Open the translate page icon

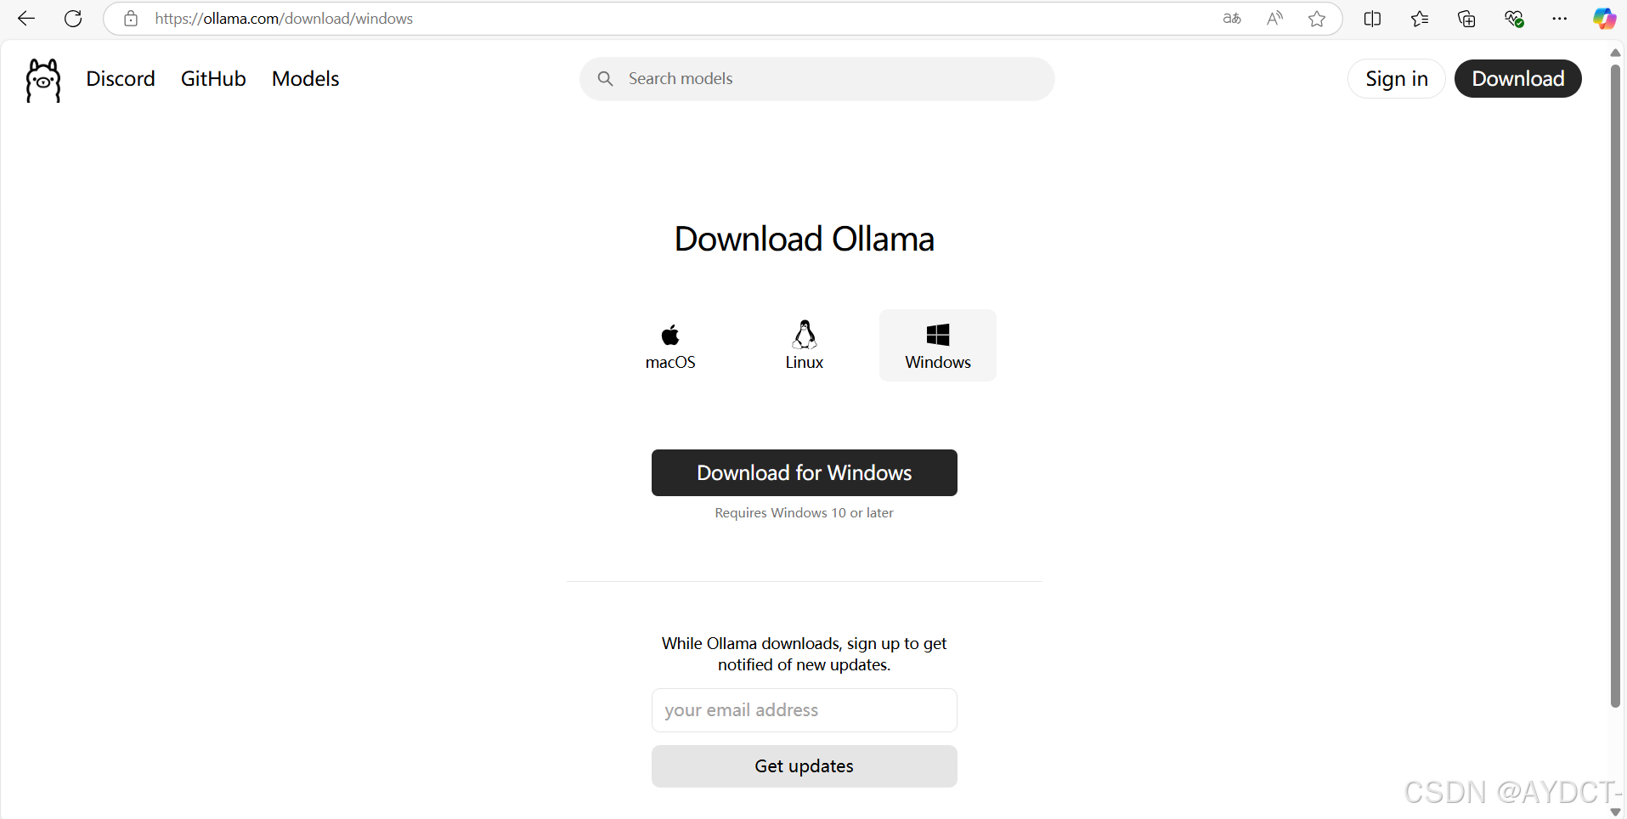pos(1232,19)
